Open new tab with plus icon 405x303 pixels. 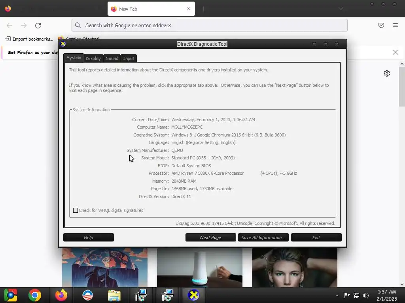pyautogui.click(x=204, y=9)
